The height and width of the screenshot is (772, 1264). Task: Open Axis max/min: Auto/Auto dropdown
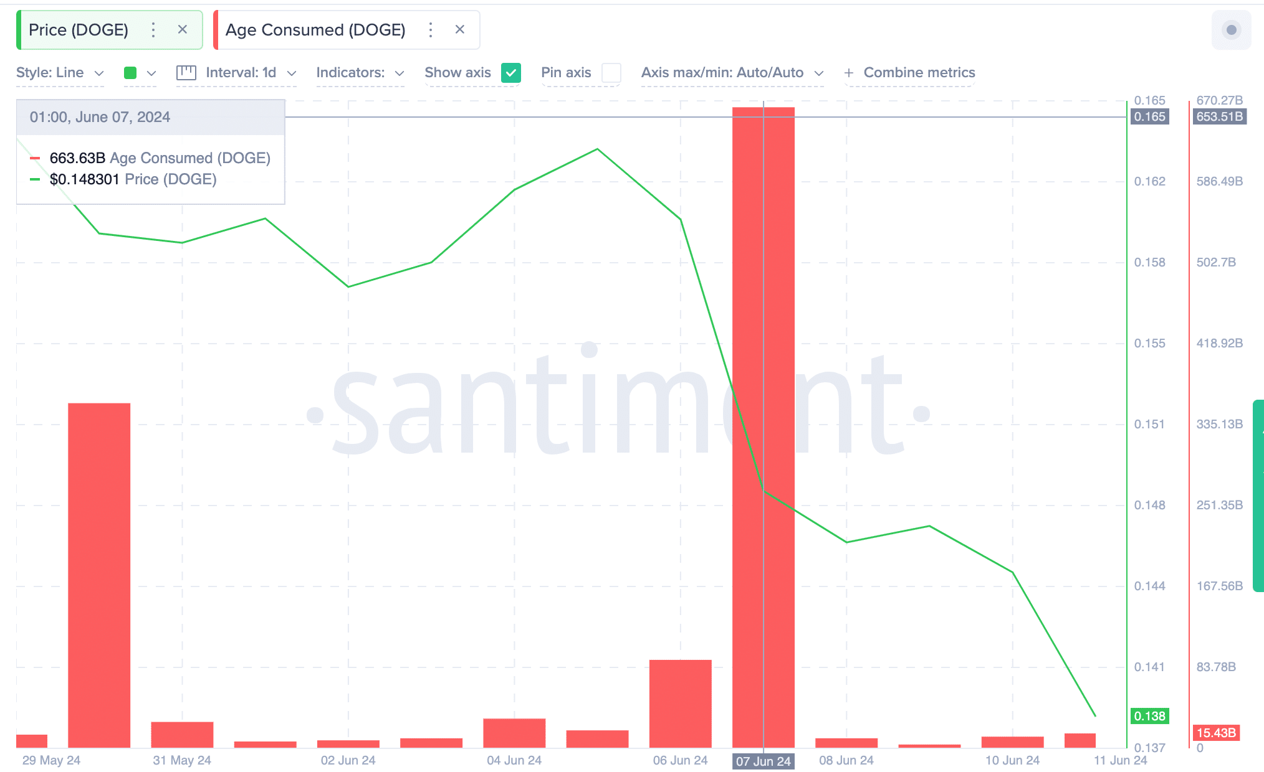732,73
